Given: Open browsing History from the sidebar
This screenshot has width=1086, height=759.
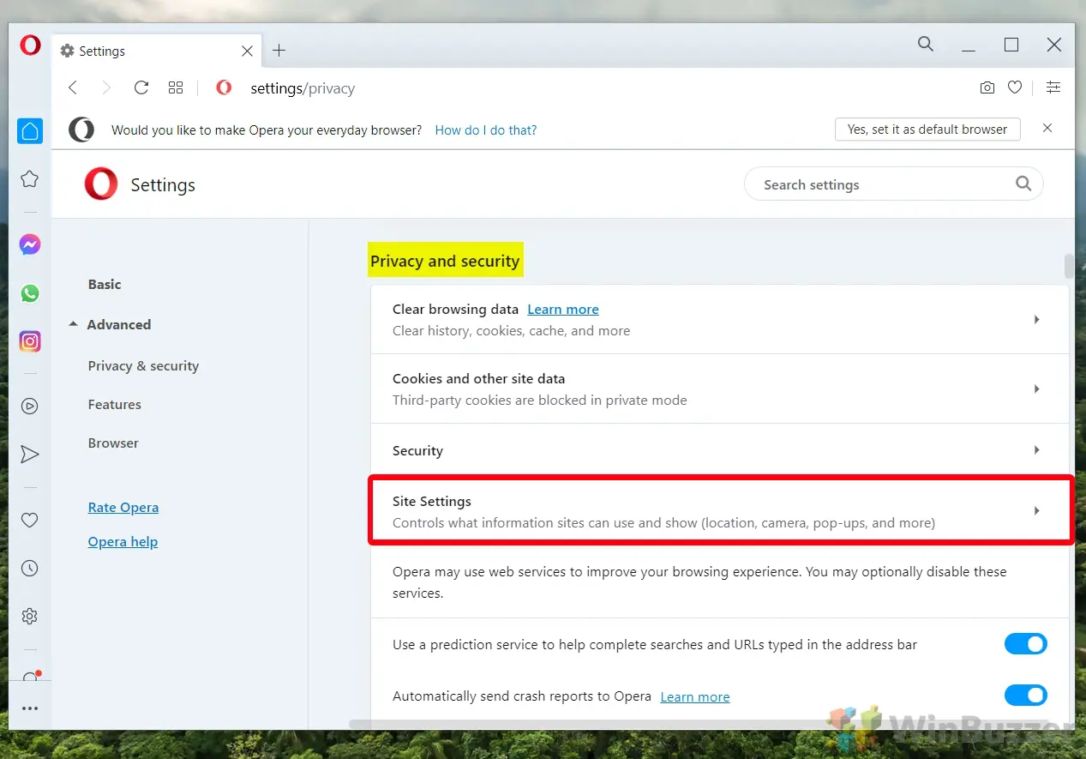Looking at the screenshot, I should tap(30, 568).
